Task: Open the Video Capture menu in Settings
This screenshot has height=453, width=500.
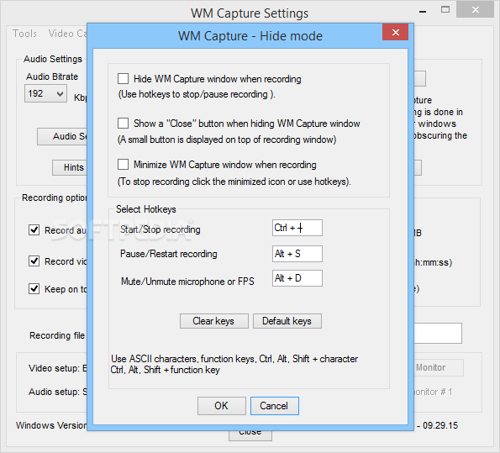Action: (x=67, y=34)
